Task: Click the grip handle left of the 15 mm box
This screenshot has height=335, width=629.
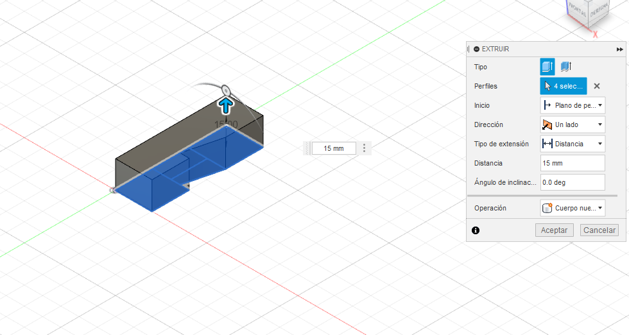Action: point(307,148)
